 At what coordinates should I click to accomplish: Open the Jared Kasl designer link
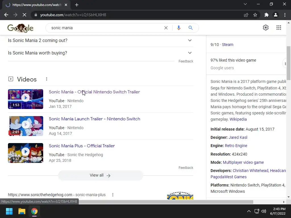(x=238, y=137)
